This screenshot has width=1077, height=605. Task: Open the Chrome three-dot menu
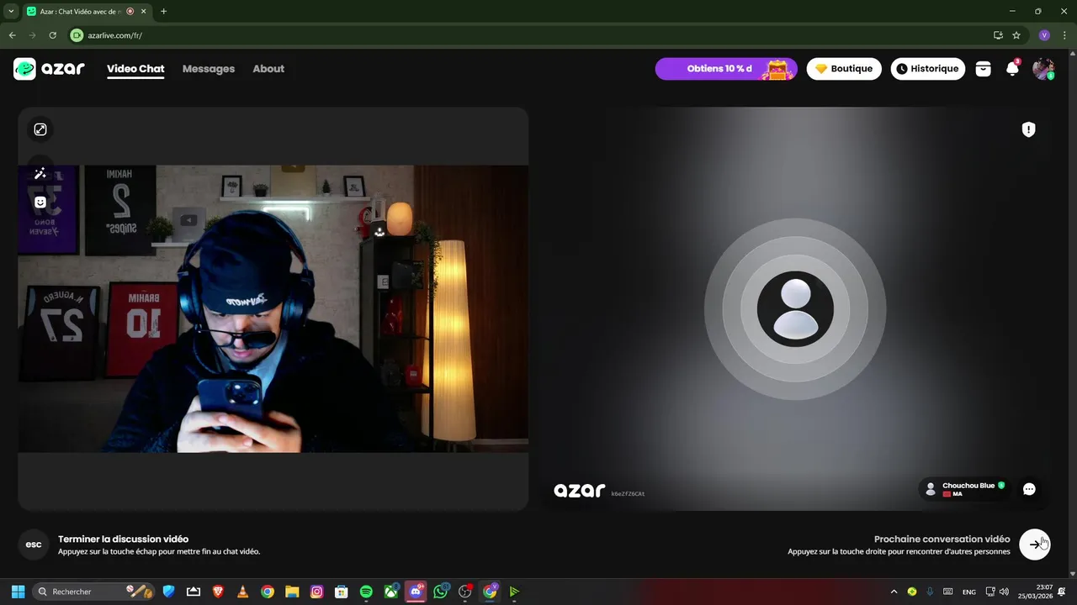pos(1065,35)
